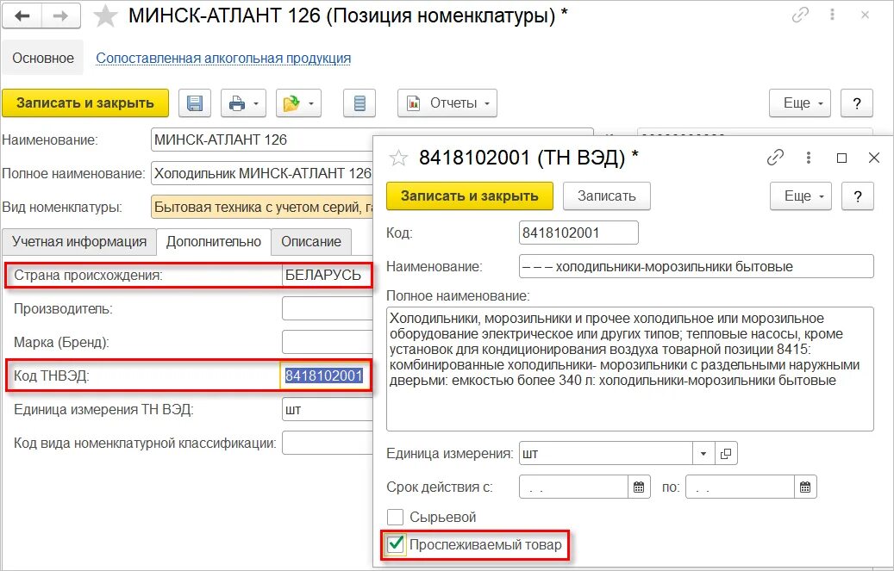Image resolution: width=894 pixels, height=571 pixels.
Task: Maximize the ТН ВЭД dialog
Action: (x=841, y=158)
